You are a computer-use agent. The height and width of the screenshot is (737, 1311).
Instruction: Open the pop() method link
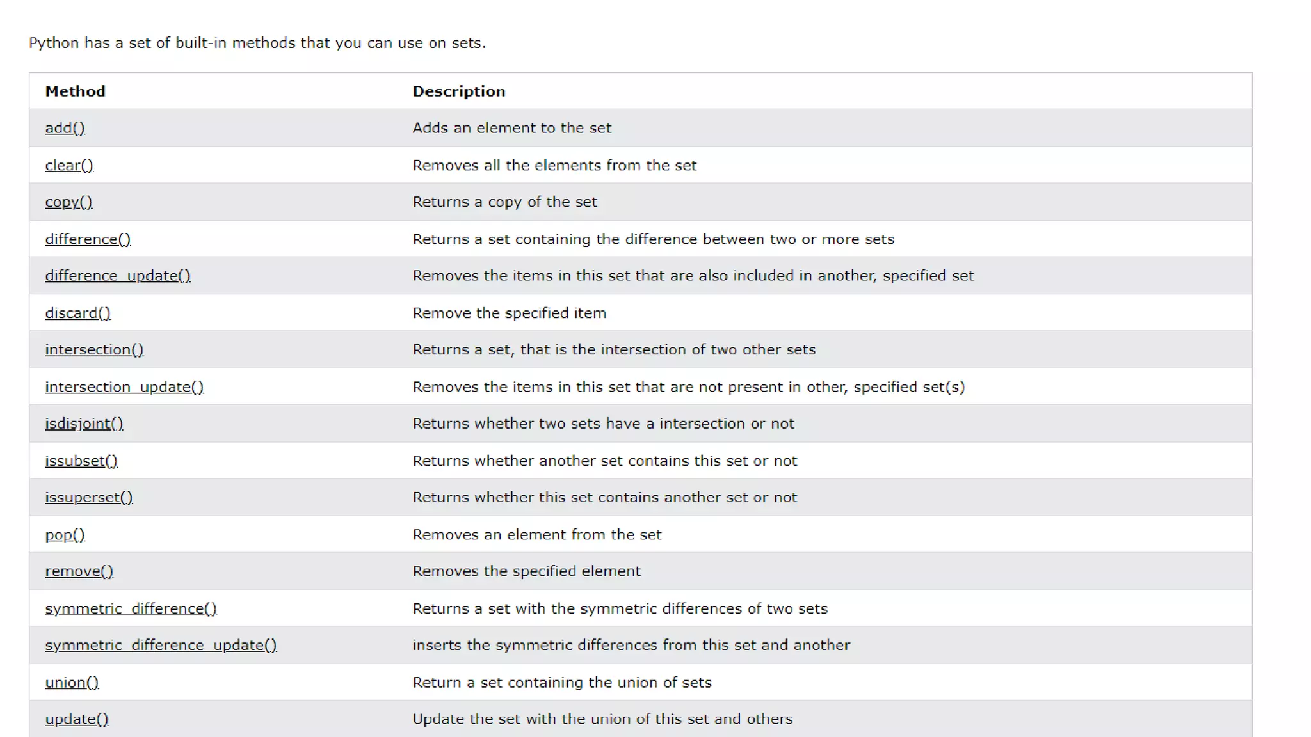click(x=65, y=535)
